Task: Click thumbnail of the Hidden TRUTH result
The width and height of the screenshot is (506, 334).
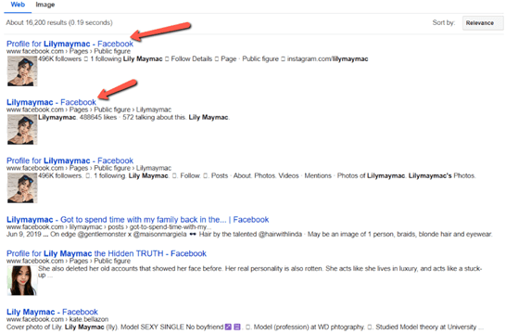Action: pos(22,281)
